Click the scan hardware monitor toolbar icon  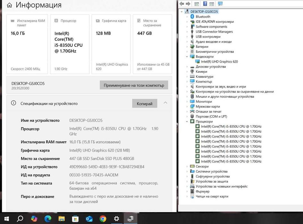click(x=220, y=4)
